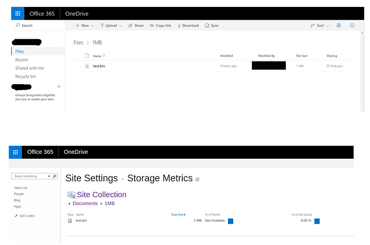Select Recent in left navigation
370x245 pixels.
coord(21,60)
